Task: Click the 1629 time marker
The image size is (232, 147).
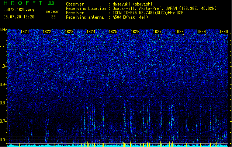Action: click(202, 32)
